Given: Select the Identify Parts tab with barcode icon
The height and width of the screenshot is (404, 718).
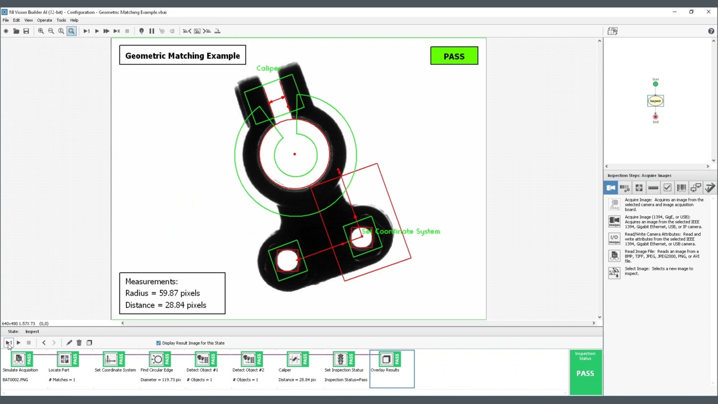Looking at the screenshot, I should (681, 188).
